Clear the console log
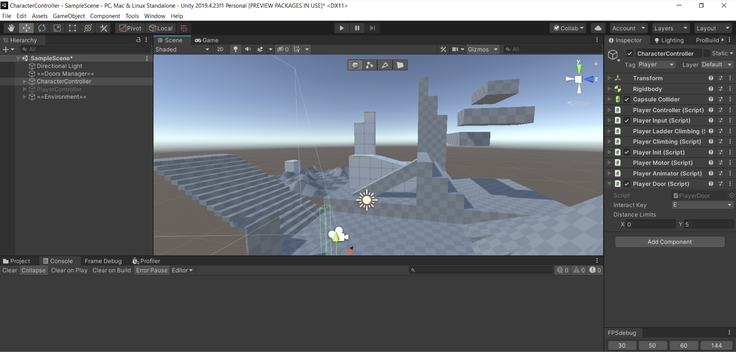736x352 pixels. [x=10, y=270]
